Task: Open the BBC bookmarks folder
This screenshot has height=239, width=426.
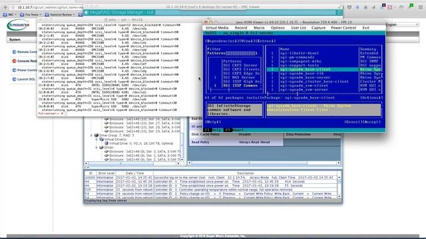Action: (9, 15)
